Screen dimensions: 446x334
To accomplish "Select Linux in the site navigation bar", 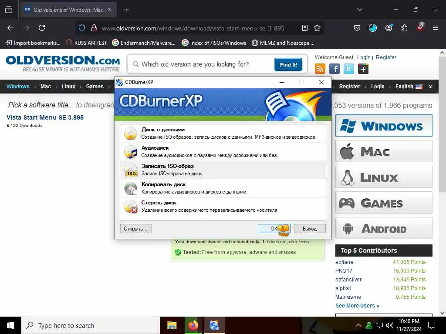I will (x=68, y=87).
